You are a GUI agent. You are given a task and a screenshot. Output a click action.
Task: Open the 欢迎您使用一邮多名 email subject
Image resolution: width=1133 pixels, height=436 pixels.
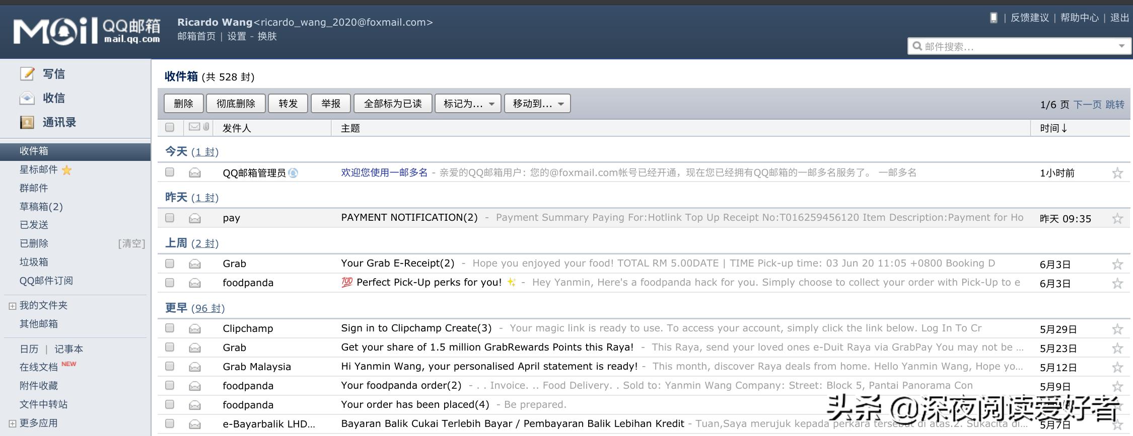click(x=384, y=172)
